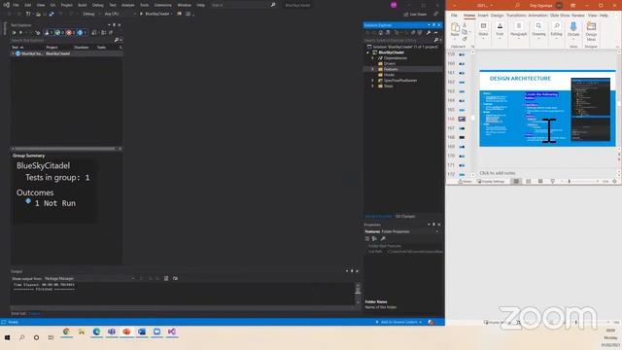
Task: Clear all output in Output window toolbar
Action: 166,278
